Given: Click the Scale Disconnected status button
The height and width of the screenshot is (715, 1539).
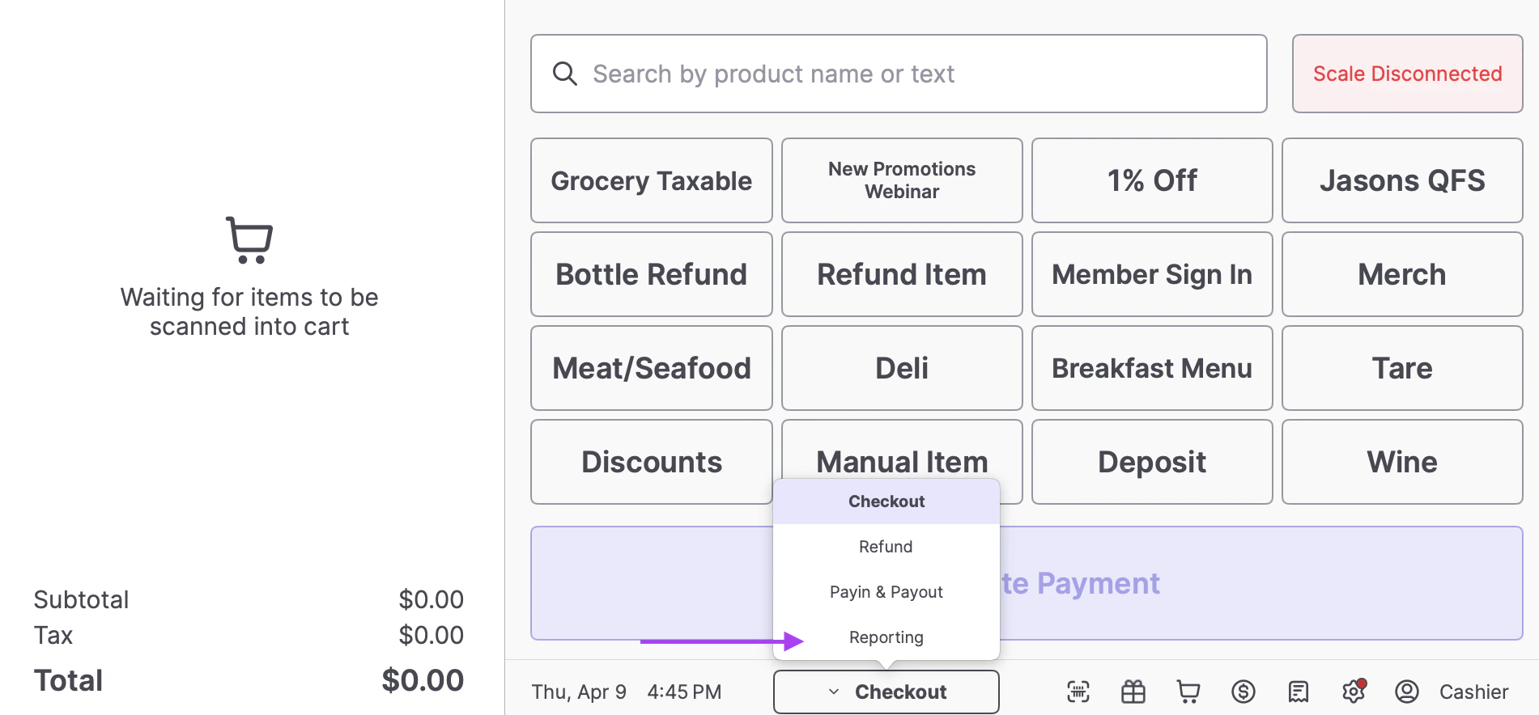Looking at the screenshot, I should 1407,74.
